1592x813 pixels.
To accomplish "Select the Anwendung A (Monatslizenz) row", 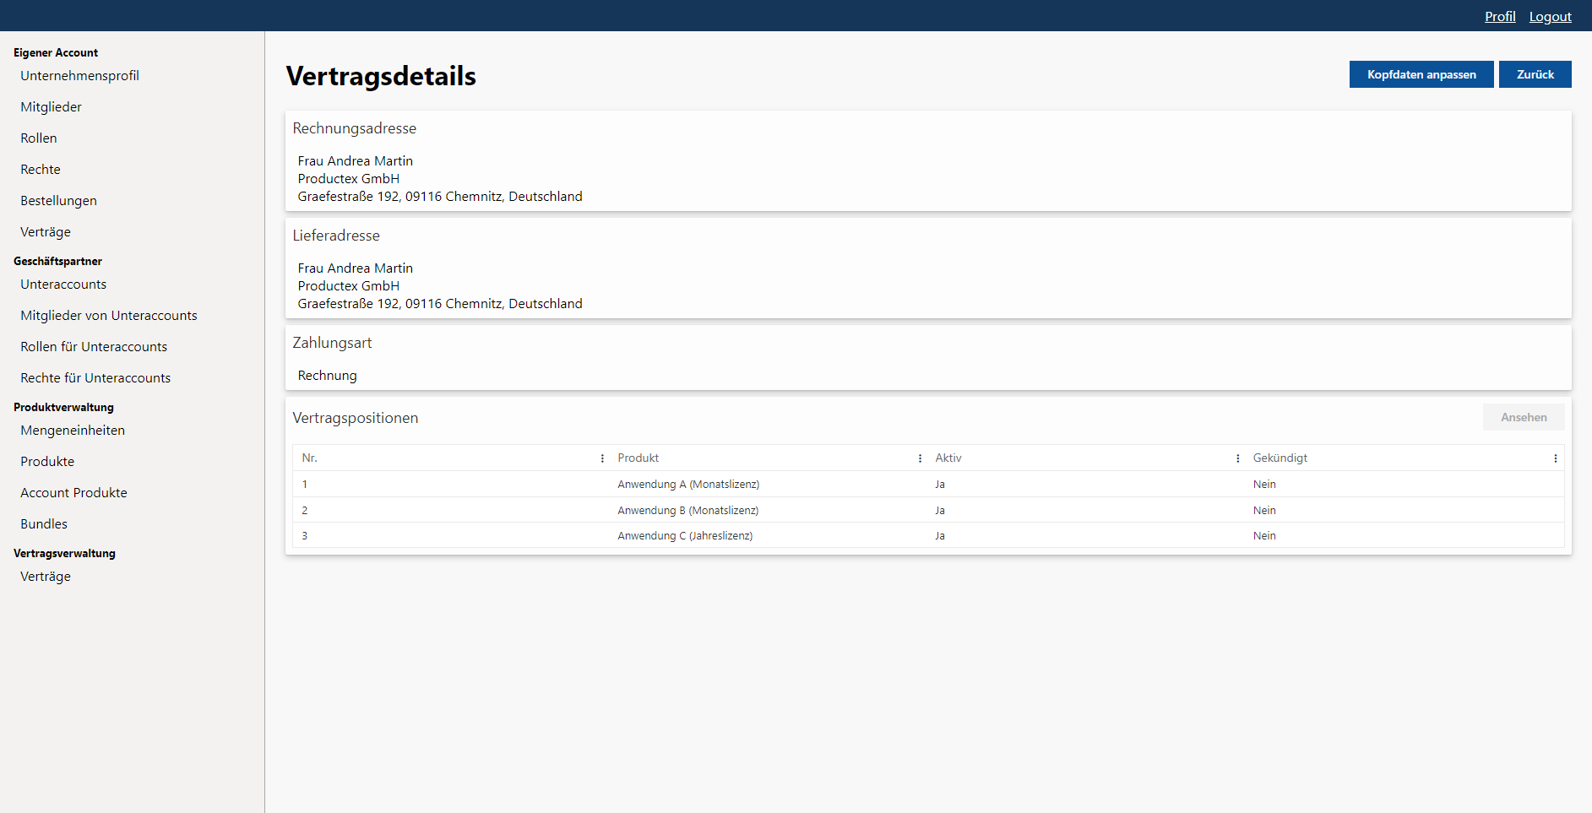I will pyautogui.click(x=687, y=485).
